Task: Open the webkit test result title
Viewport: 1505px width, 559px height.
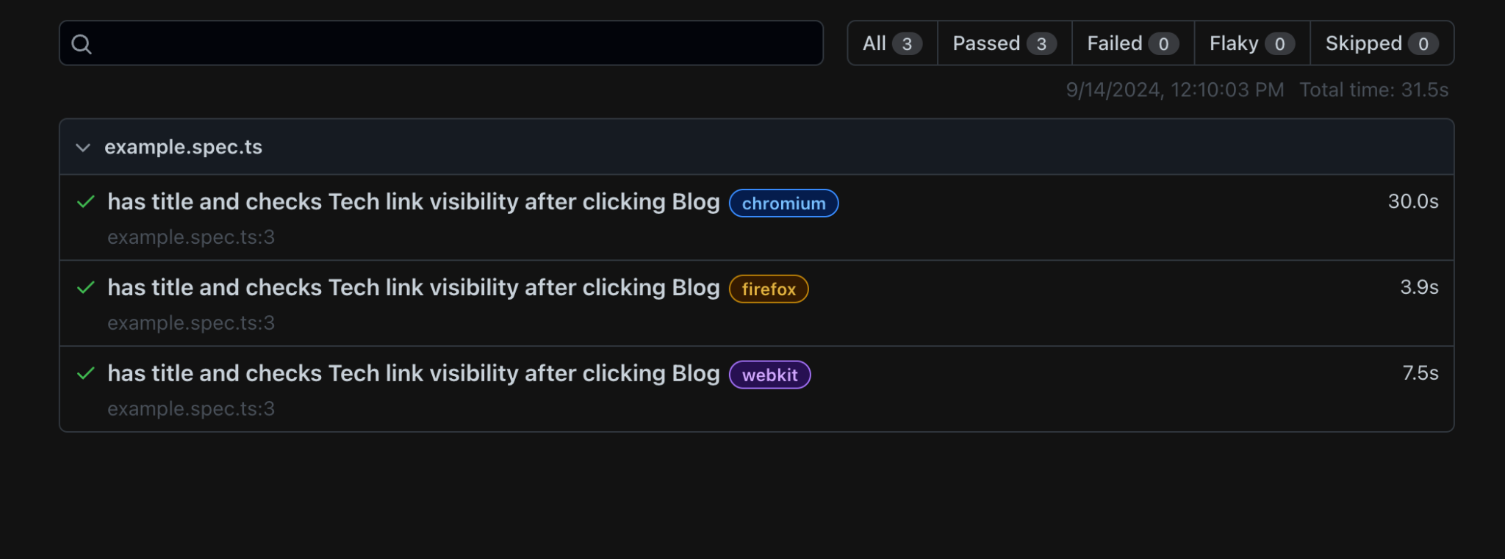Action: 413,373
